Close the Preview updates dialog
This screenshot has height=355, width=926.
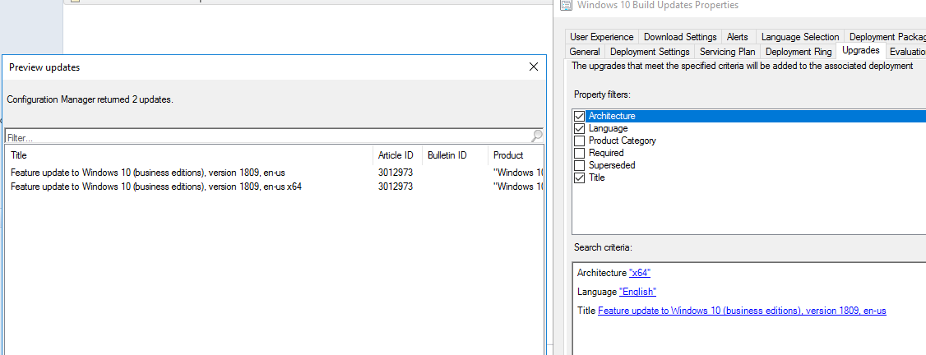(x=533, y=67)
